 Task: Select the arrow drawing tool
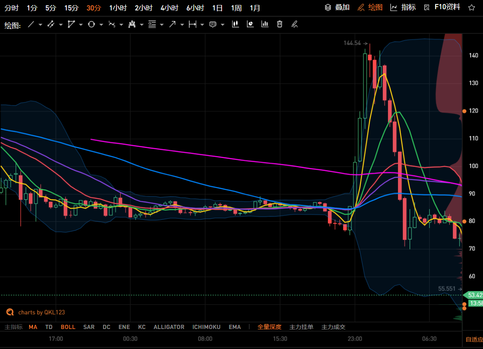(x=172, y=25)
